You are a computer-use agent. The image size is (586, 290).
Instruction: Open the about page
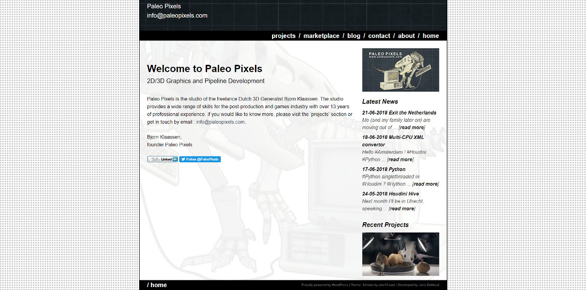point(406,35)
